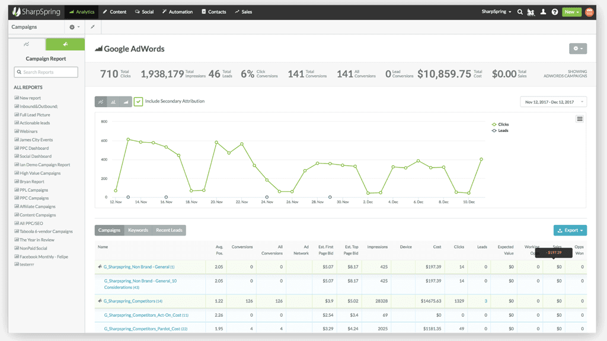607x341 pixels.
Task: Open the Export dropdown button
Action: click(x=570, y=230)
